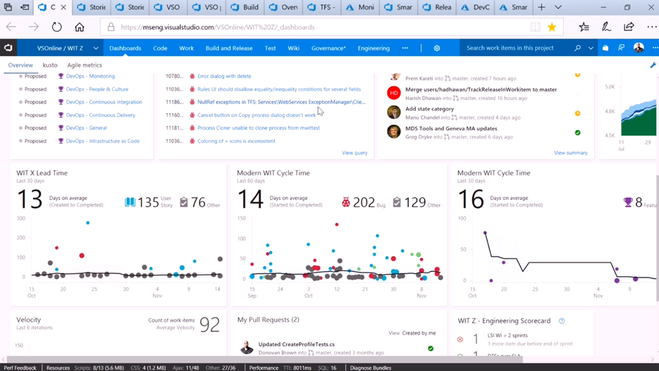Open the Dashboards hub

click(x=125, y=48)
